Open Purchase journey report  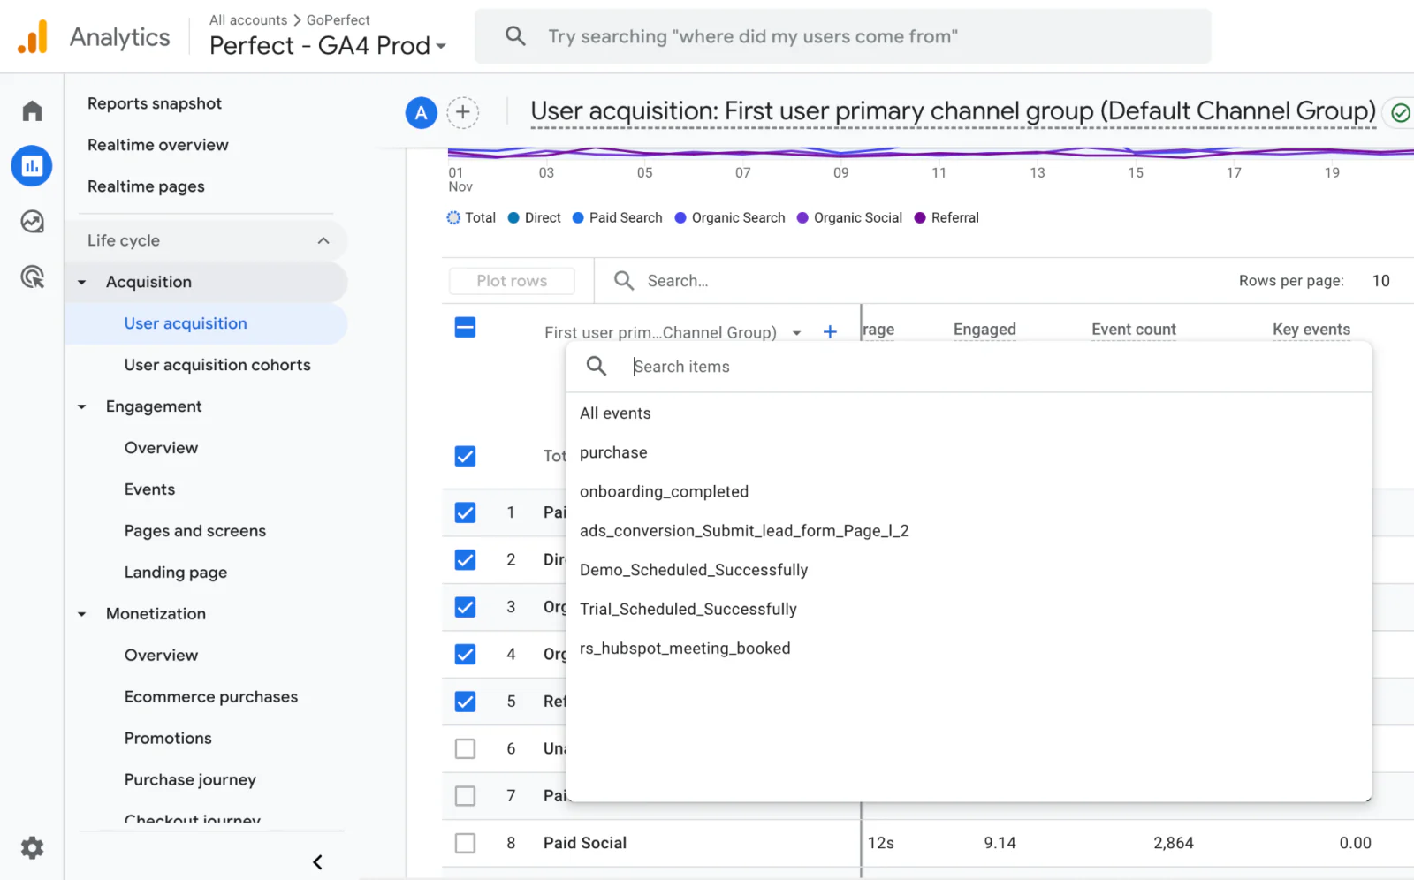point(190,780)
